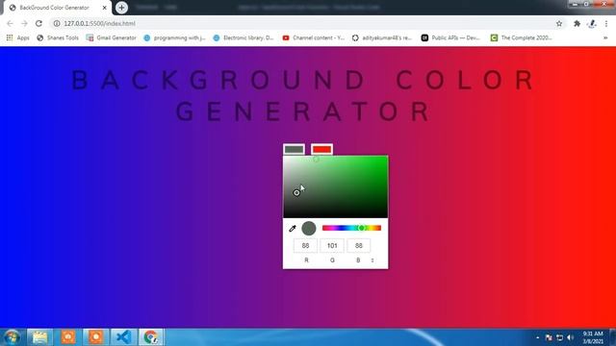Open Gmail Generator bookmark
The width and height of the screenshot is (616, 346).
click(112, 37)
